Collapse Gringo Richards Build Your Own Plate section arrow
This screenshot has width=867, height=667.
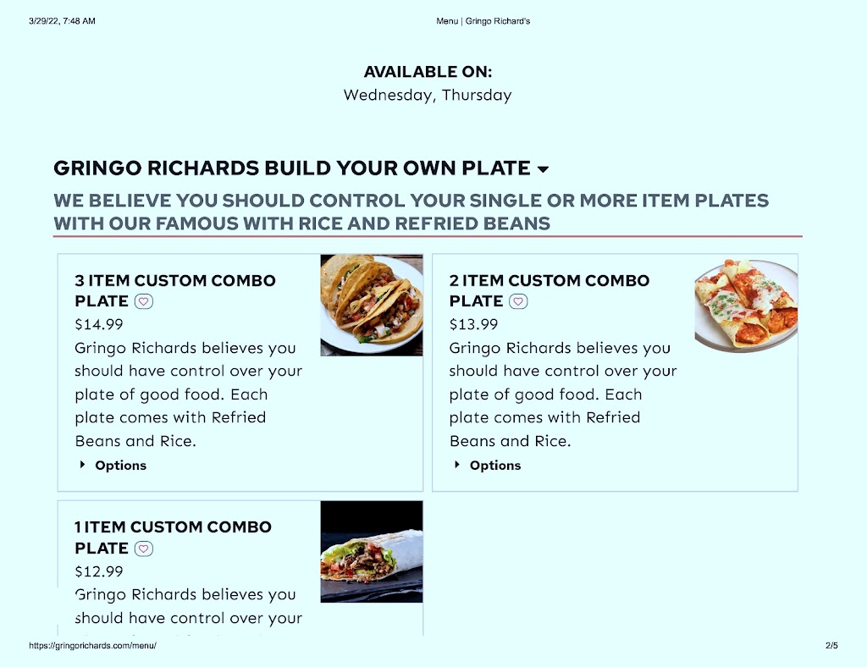544,169
